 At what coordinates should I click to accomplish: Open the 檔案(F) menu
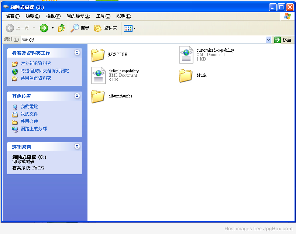(x=13, y=16)
